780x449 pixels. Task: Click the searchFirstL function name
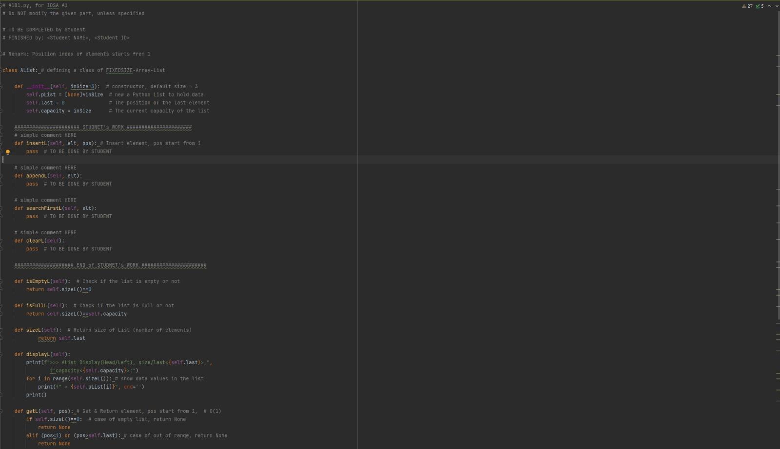[44, 208]
